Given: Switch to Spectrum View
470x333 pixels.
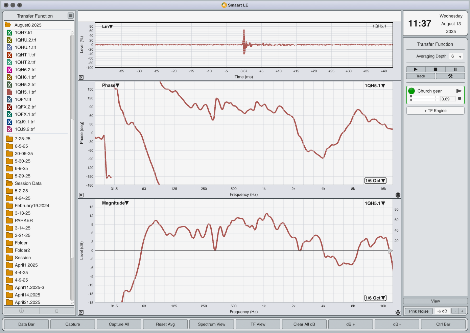Looking at the screenshot, I should [x=211, y=324].
